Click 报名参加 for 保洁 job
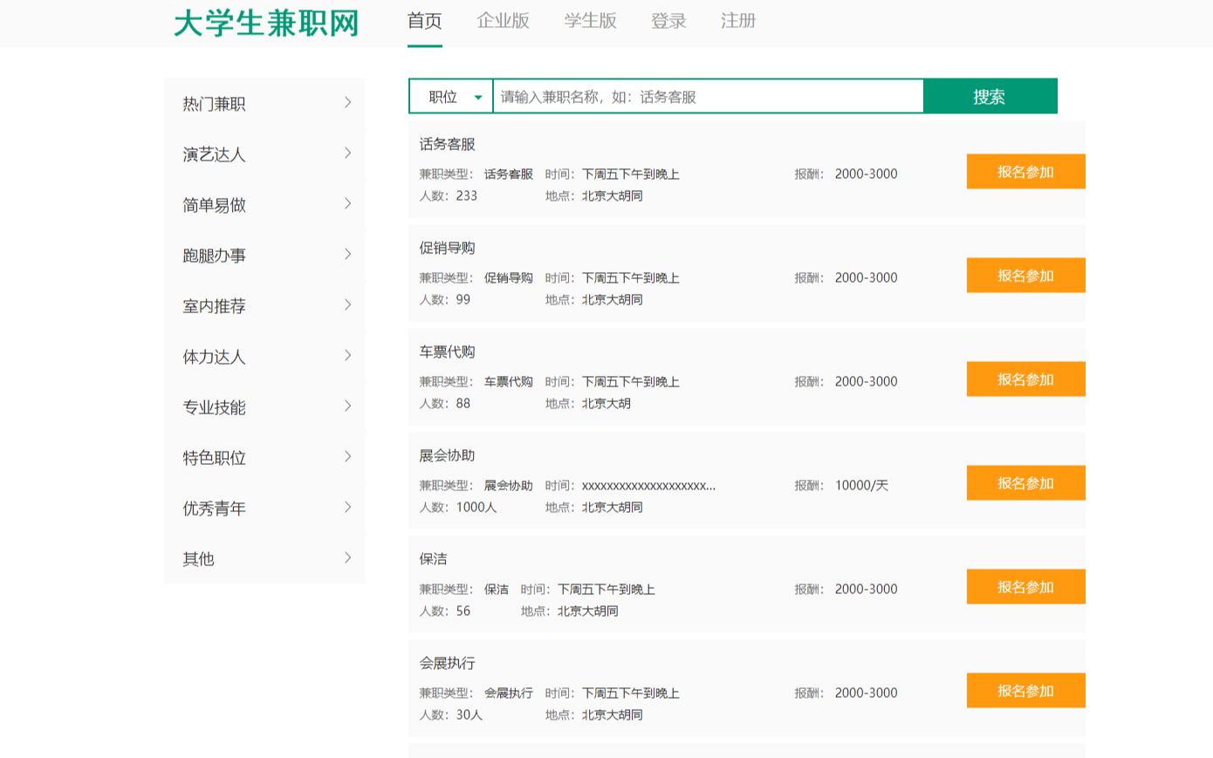 click(x=1026, y=587)
